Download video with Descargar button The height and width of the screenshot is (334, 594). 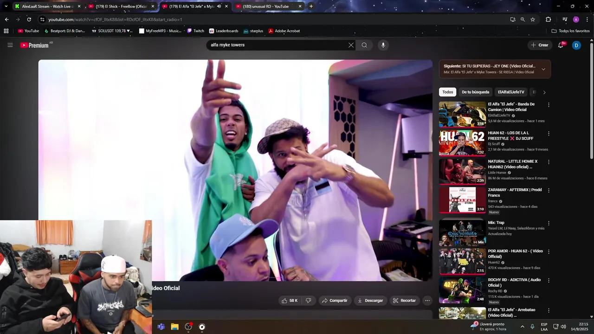[x=370, y=301]
